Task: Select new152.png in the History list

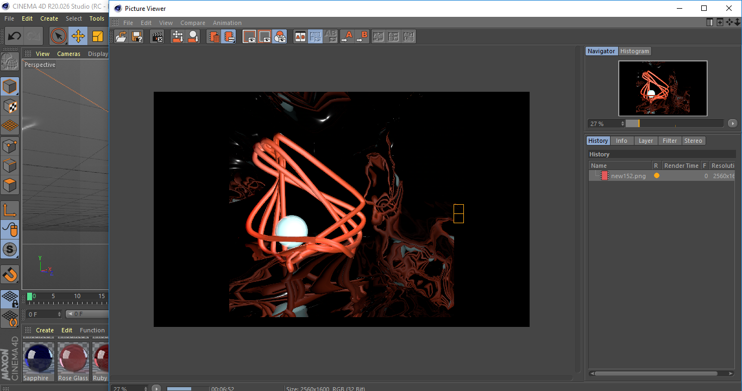Action: pos(662,176)
